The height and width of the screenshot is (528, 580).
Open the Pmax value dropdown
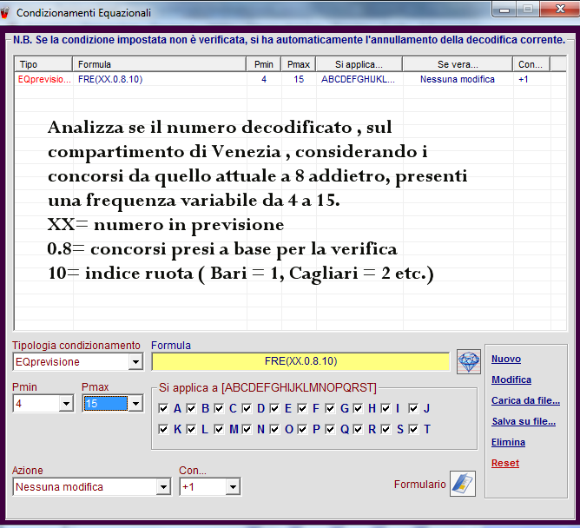[135, 403]
